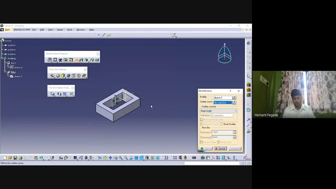Select the Draft Angle tool
This screenshot has height=189, width=336.
tap(63, 76)
